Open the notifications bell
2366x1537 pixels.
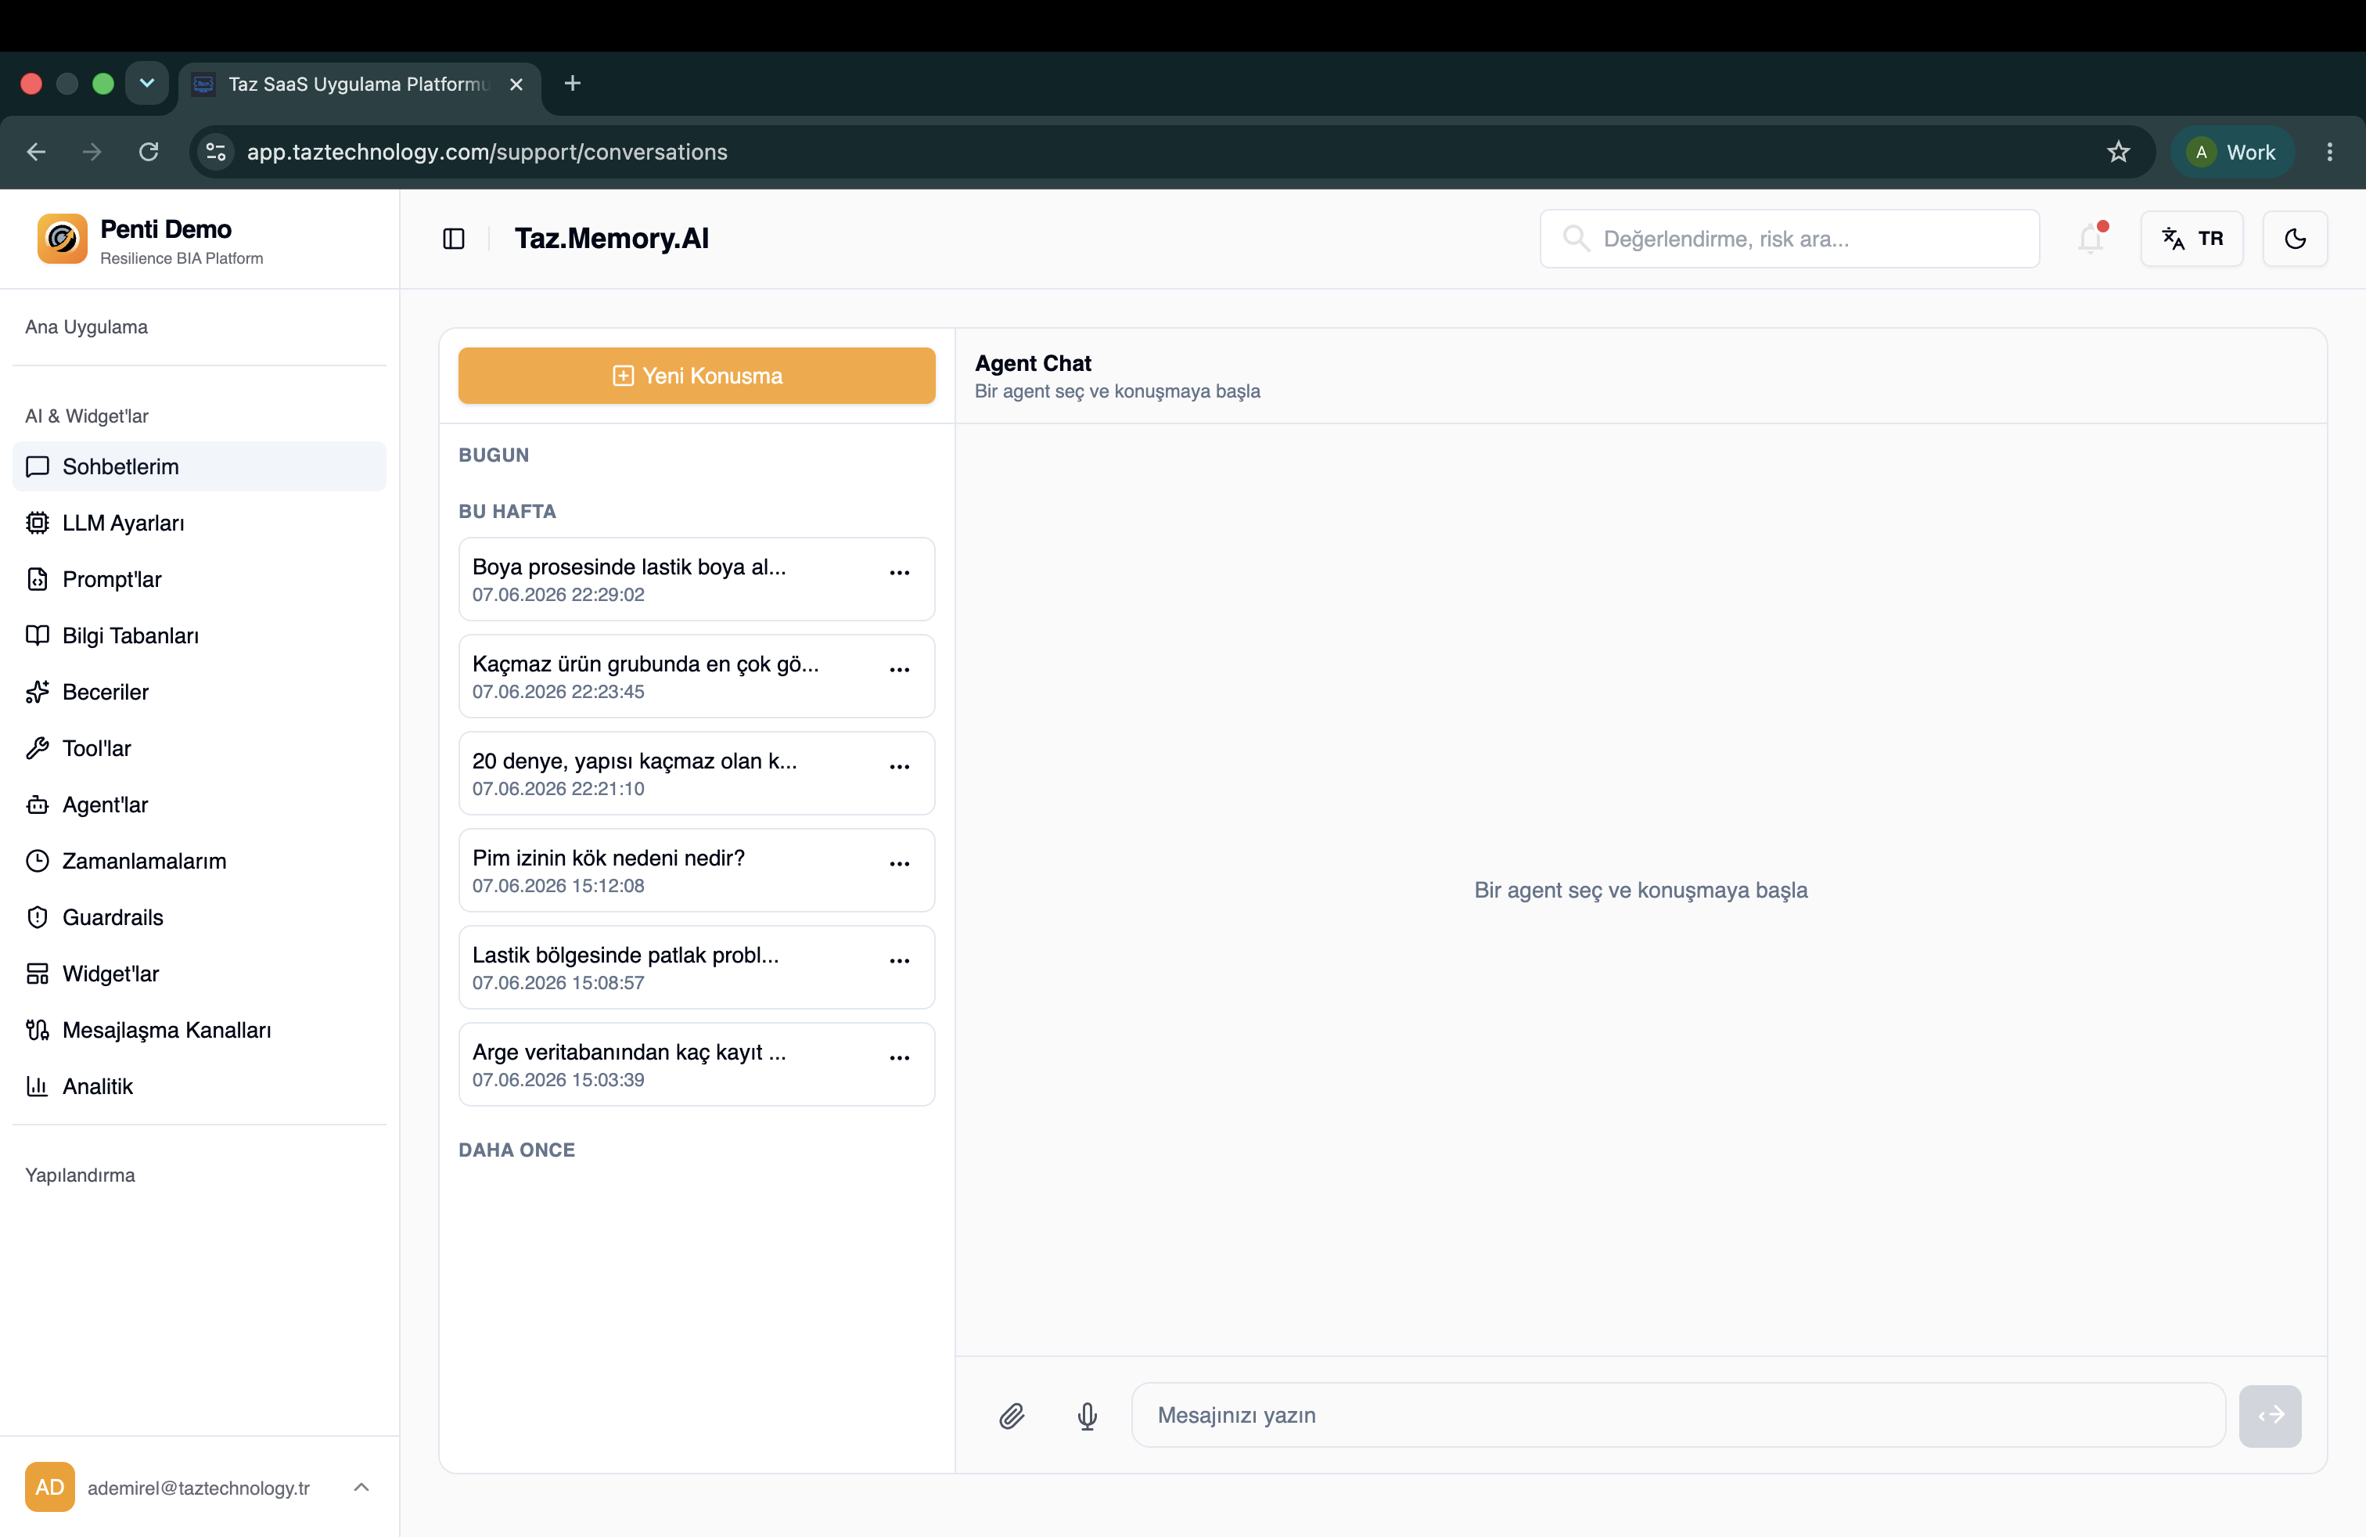(2091, 239)
